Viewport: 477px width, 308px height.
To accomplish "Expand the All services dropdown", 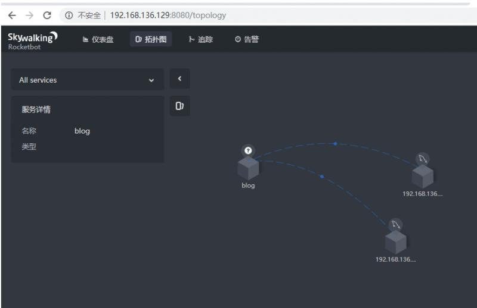I will coord(88,80).
